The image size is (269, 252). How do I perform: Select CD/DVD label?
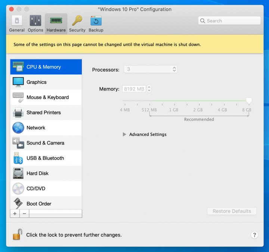click(36, 189)
